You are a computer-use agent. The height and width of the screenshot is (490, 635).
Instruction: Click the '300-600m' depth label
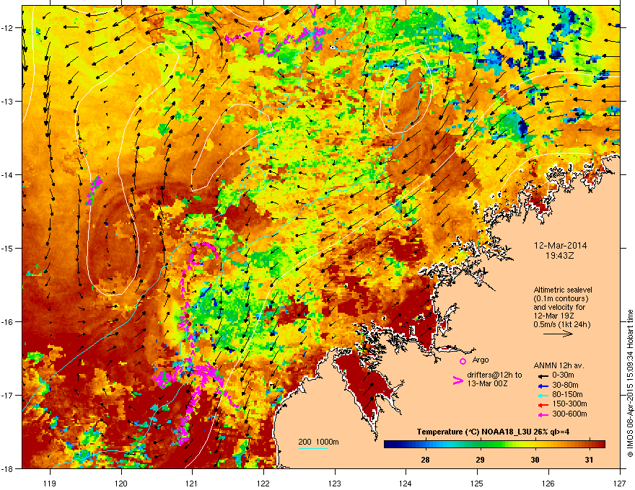(x=569, y=414)
